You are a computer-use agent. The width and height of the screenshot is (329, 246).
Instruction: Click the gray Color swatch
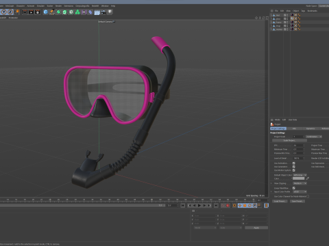pyautogui.click(x=299, y=178)
